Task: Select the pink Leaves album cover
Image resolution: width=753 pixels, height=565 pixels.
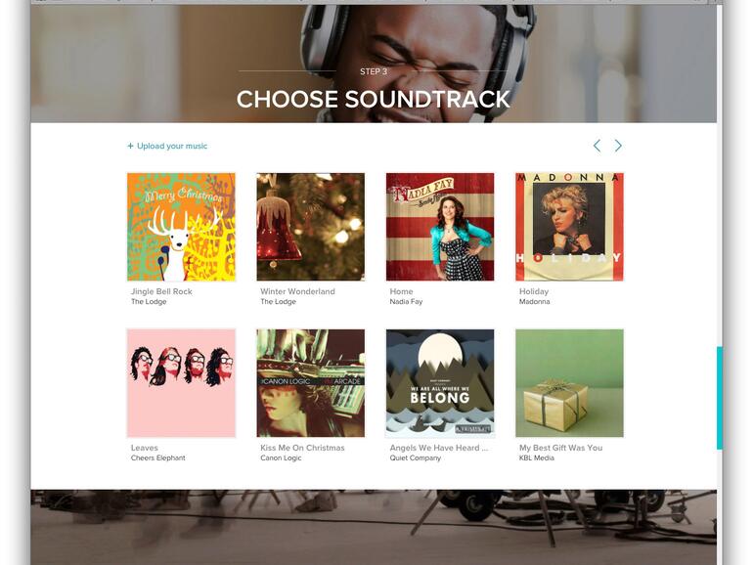Action: point(181,383)
